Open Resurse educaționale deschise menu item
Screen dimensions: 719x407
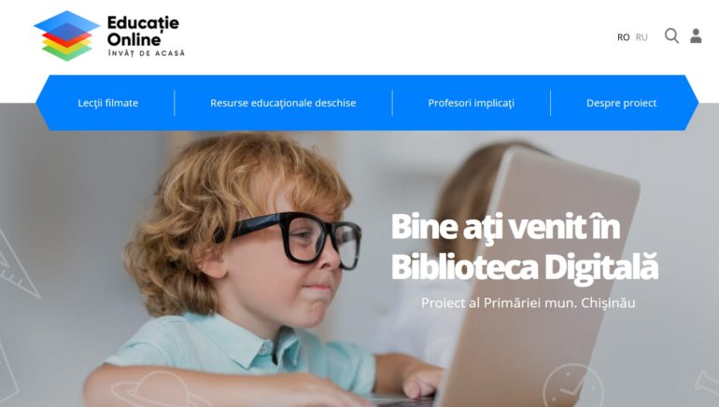coord(283,103)
